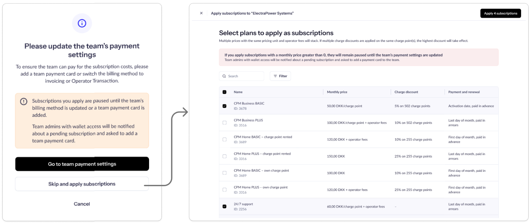Screen dimensions: 531x224
Task: Focus the Search input field
Action: [242, 76]
